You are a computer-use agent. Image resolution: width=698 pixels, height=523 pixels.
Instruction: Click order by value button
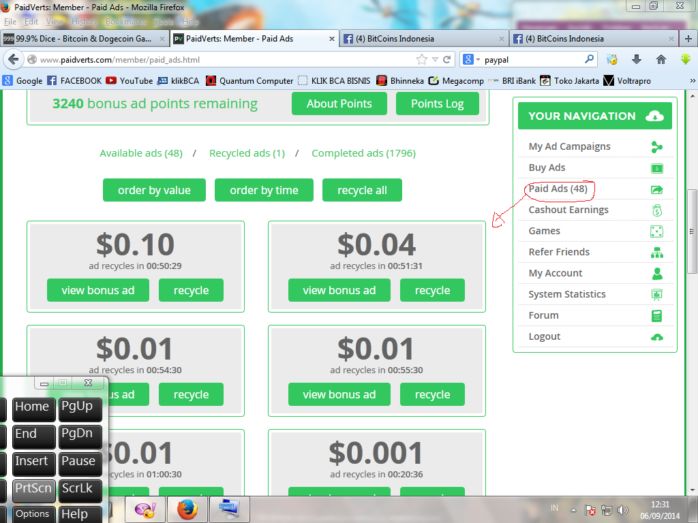154,190
